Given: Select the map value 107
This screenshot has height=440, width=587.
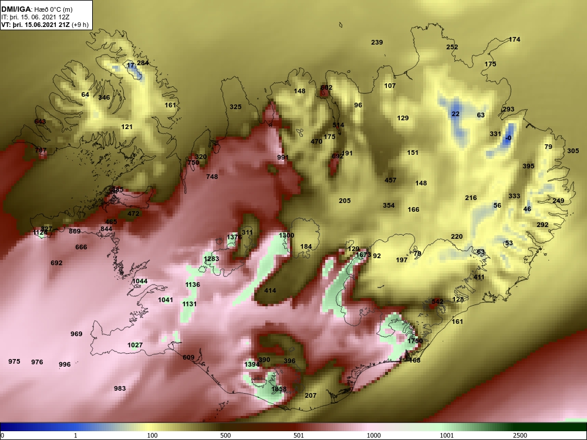Looking at the screenshot, I should pyautogui.click(x=390, y=86).
